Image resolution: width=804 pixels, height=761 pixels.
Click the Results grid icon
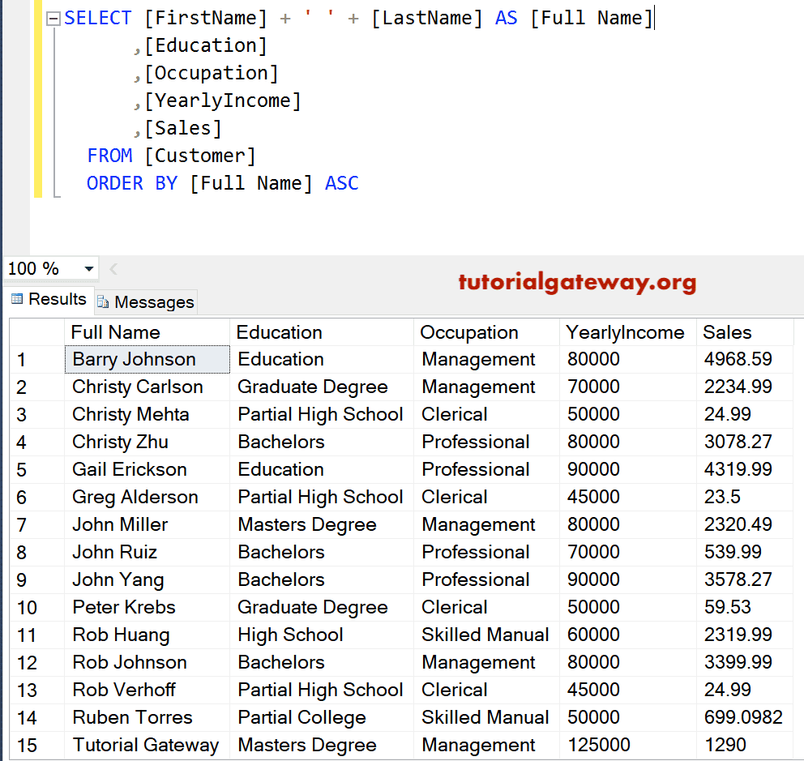[x=18, y=300]
